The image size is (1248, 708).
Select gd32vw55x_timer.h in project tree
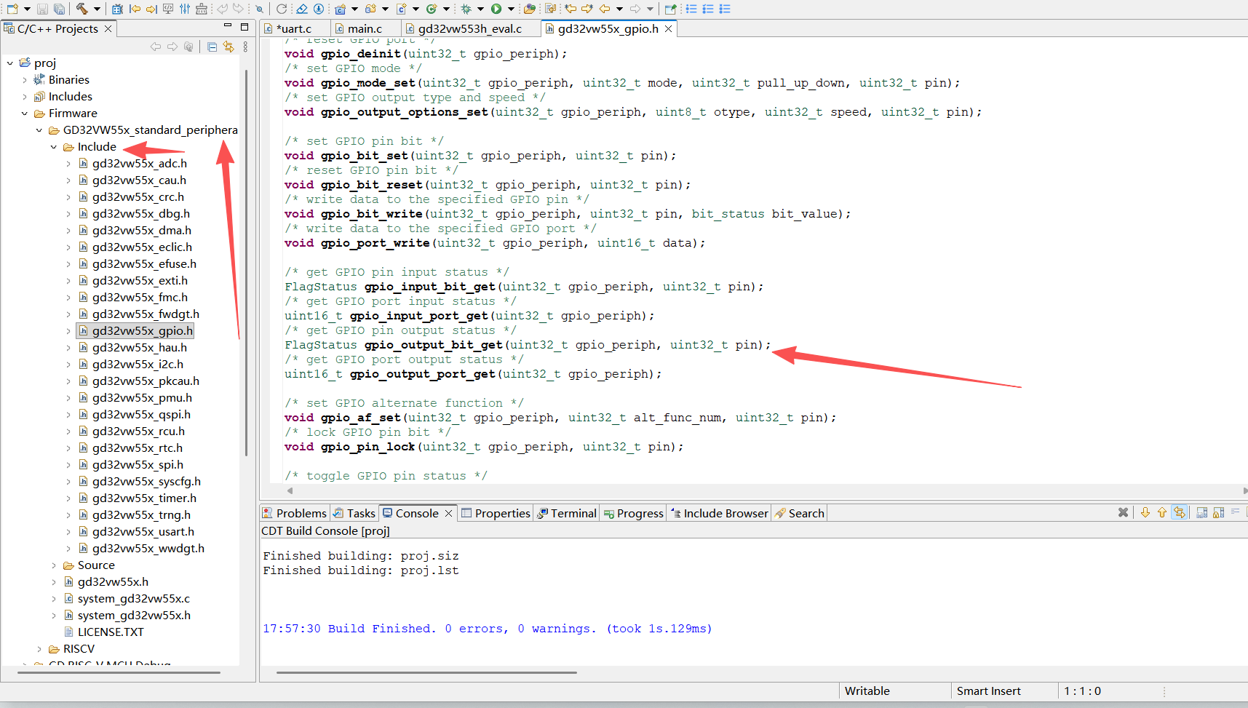pos(144,498)
